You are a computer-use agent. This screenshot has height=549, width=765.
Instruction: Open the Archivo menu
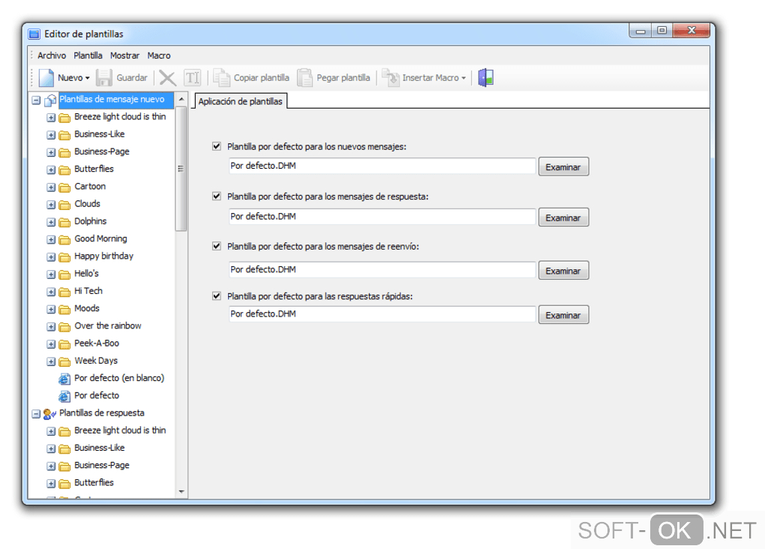point(52,55)
